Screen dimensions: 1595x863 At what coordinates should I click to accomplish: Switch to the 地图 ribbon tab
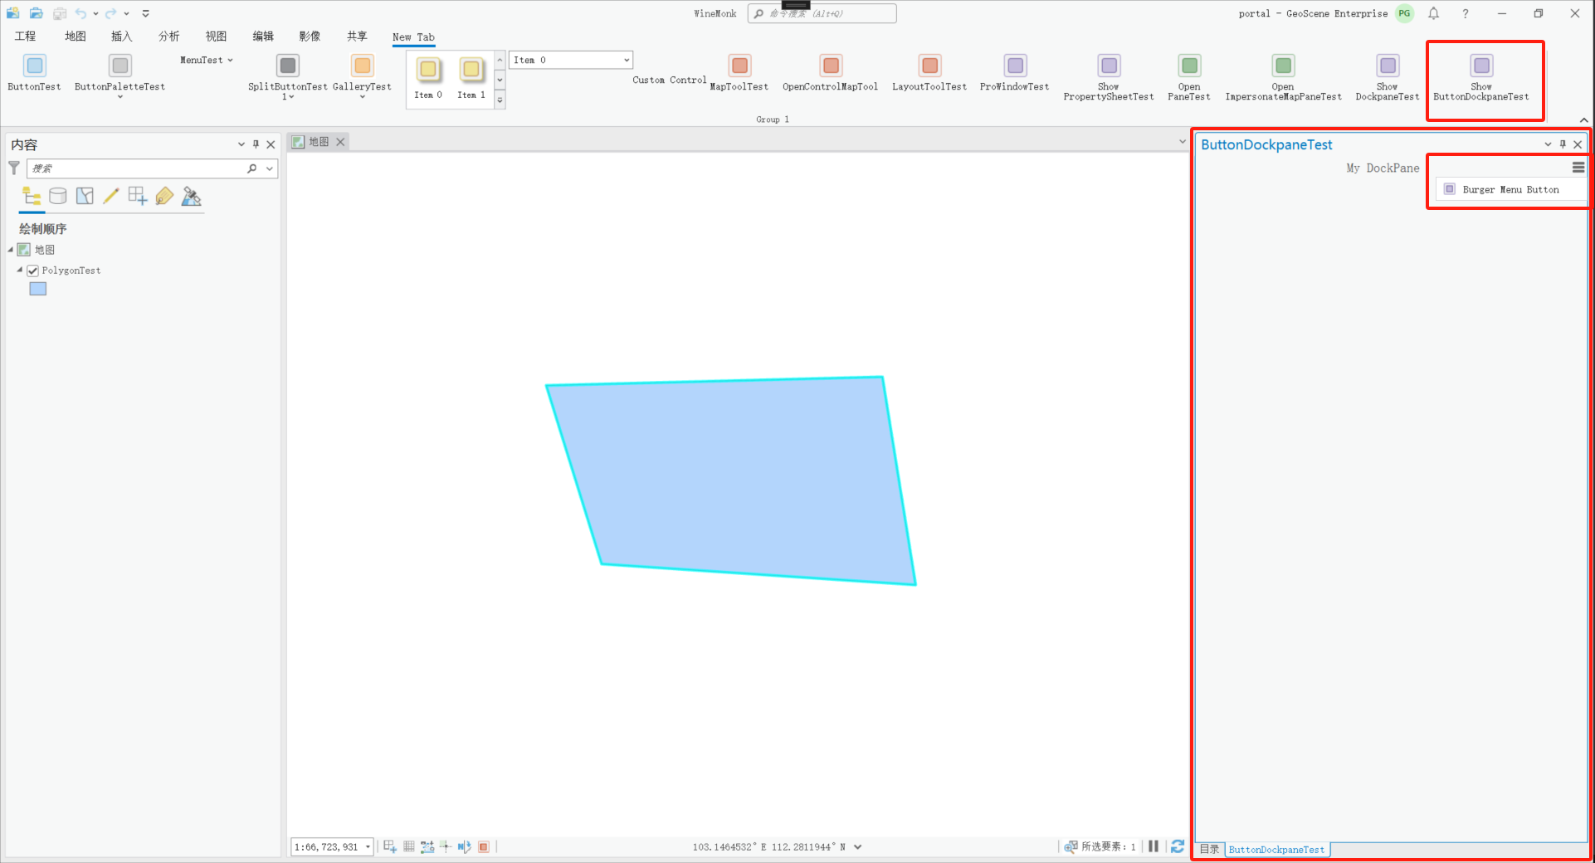(x=76, y=37)
